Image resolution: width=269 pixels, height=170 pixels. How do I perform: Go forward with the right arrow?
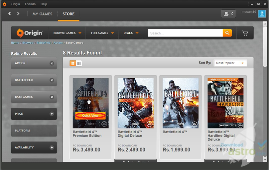18,14
